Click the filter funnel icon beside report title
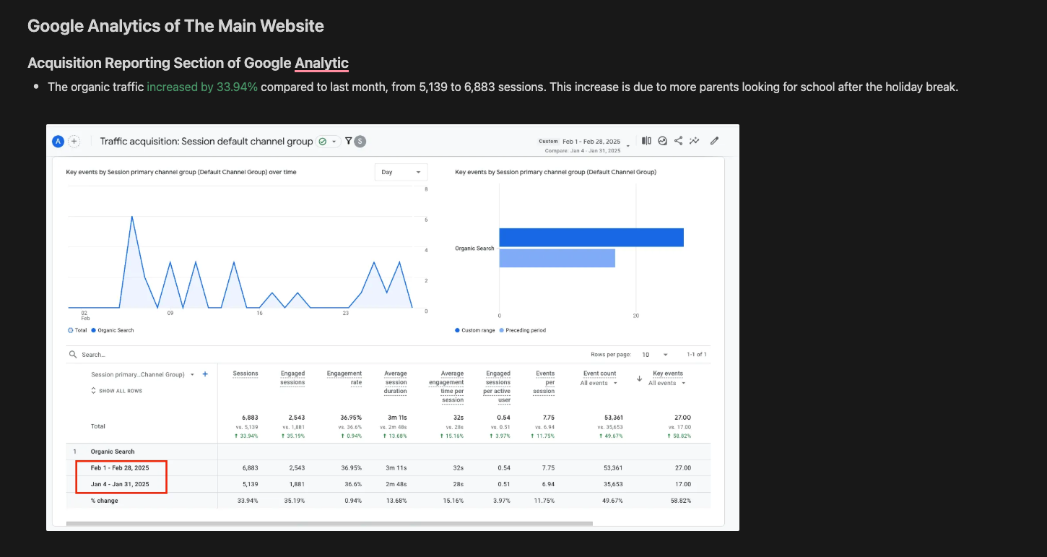This screenshot has height=557, width=1047. (348, 141)
